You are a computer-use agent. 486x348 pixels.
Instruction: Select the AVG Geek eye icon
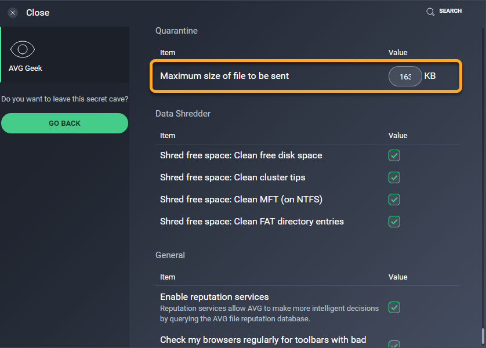coord(22,49)
